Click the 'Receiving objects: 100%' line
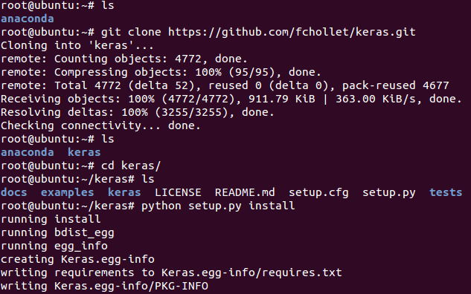The width and height of the screenshot is (471, 294). pos(231,99)
